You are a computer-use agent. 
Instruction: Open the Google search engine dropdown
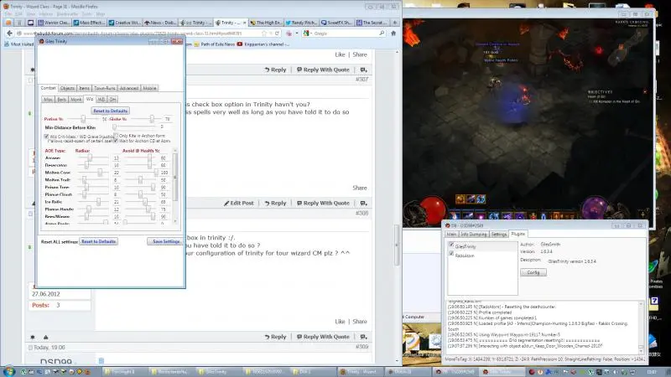308,34
